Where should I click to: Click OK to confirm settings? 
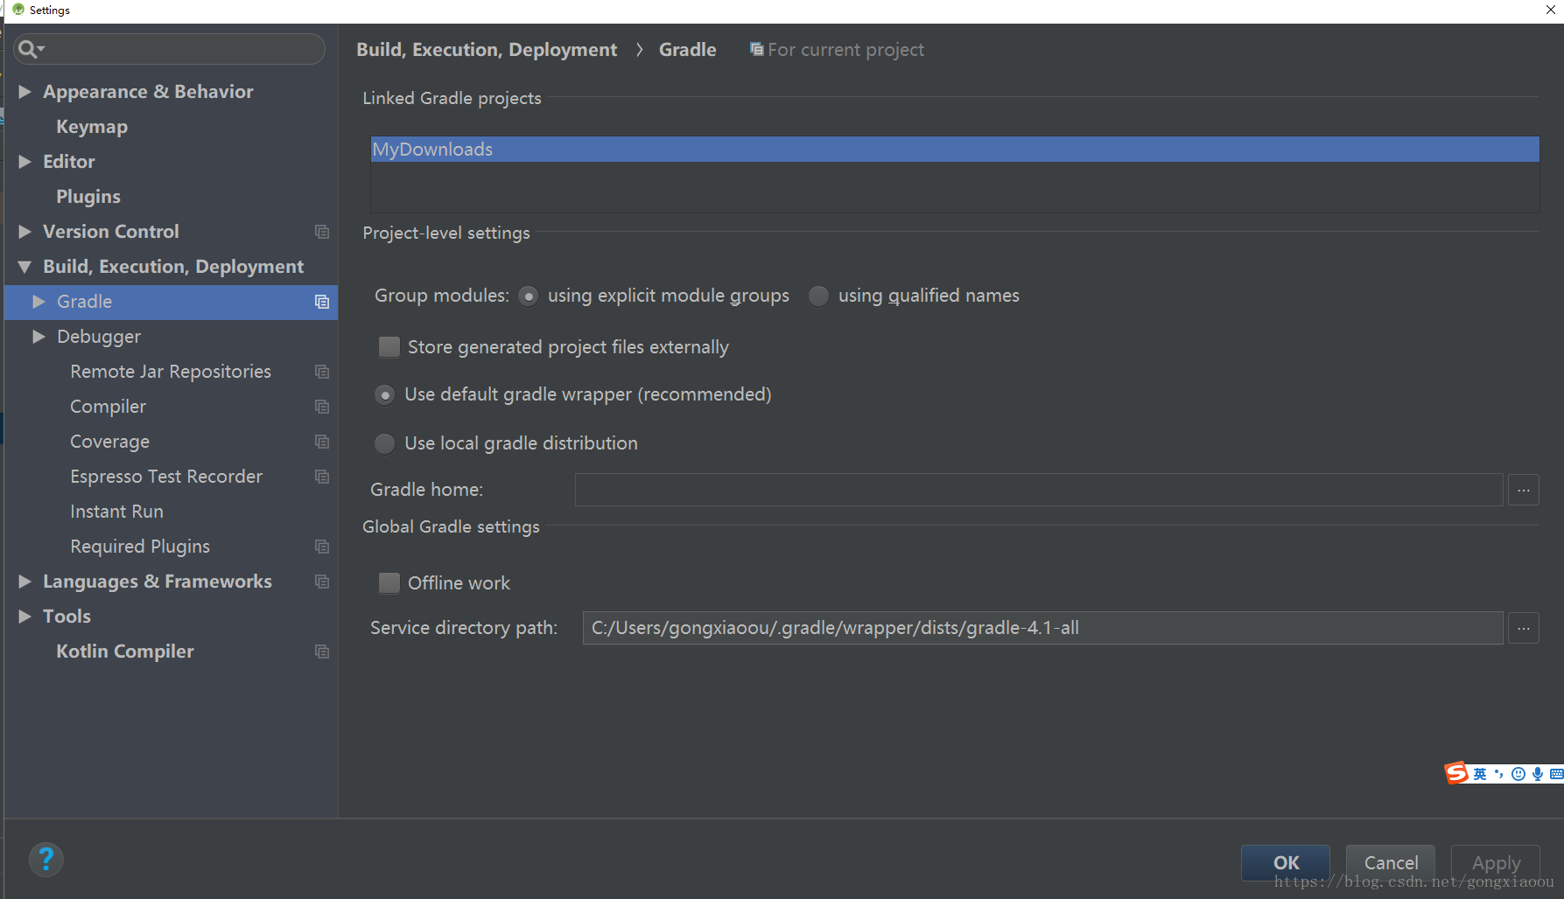click(x=1286, y=863)
